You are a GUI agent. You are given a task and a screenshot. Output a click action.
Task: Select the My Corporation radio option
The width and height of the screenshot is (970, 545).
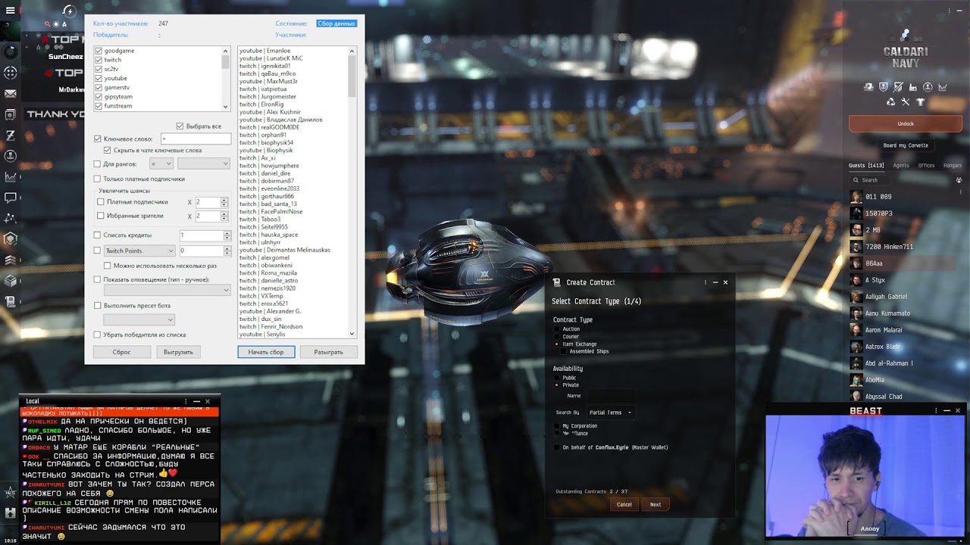[x=556, y=426]
